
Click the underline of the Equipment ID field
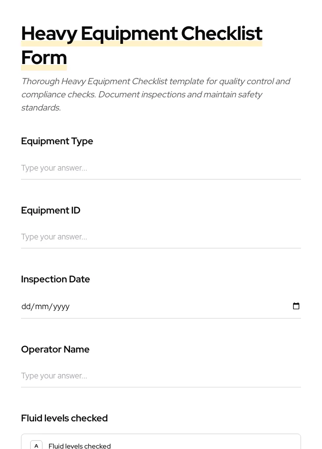(x=161, y=248)
